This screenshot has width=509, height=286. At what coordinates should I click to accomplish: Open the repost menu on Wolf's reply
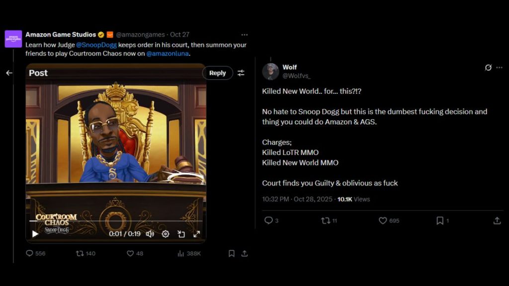[x=326, y=220]
